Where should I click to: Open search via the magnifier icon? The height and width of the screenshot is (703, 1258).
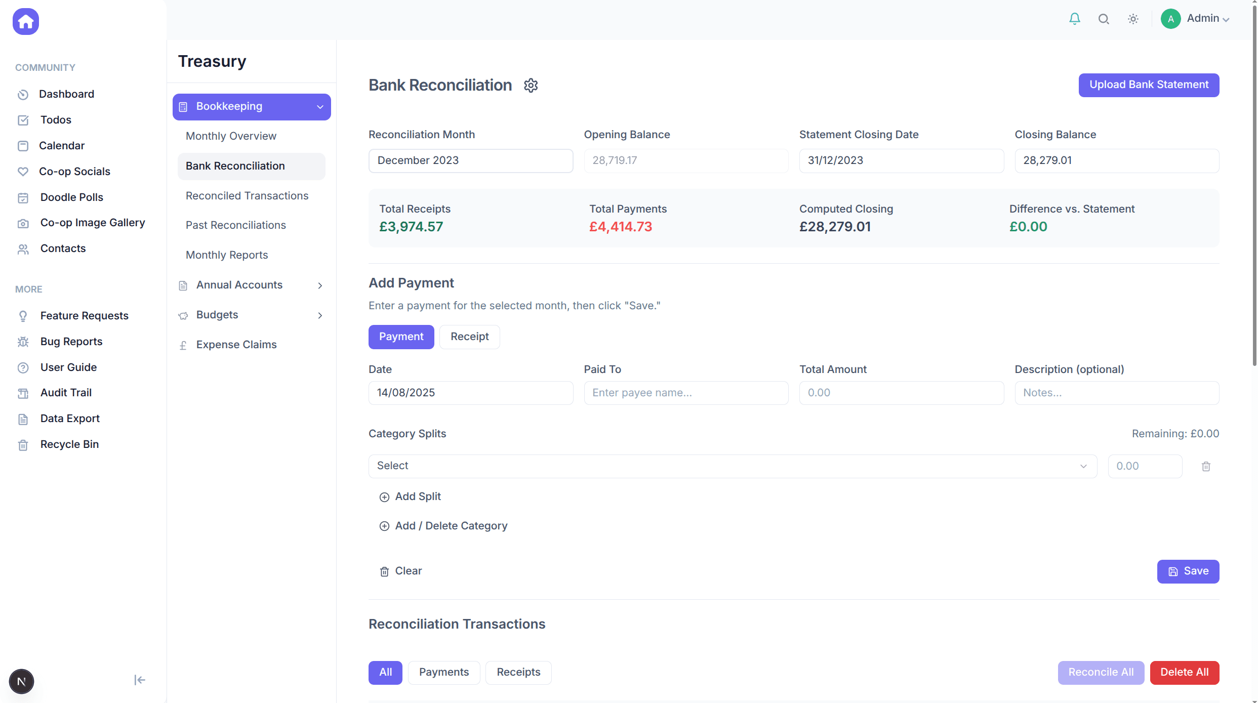(1104, 19)
